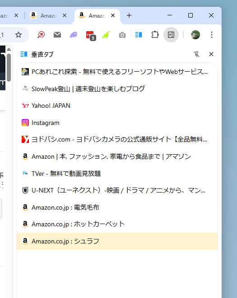237x298 pixels.
Task: Open the mail envelope extension
Action: (57, 35)
